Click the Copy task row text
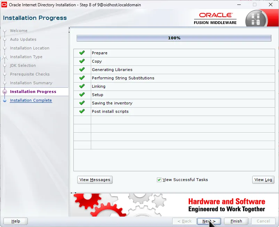This screenshot has height=227, width=279. [x=97, y=61]
